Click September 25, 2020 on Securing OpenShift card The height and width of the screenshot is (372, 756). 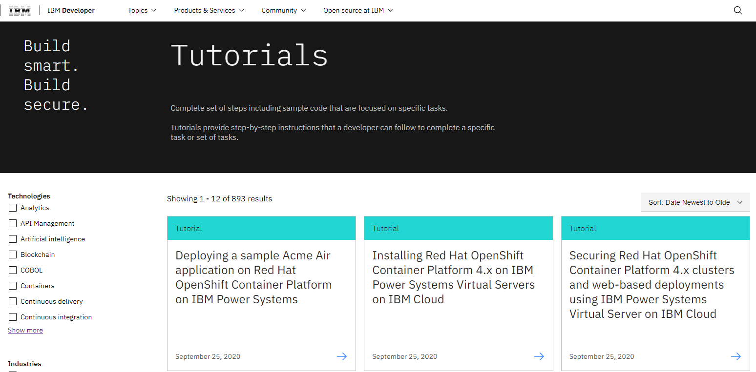[602, 356]
